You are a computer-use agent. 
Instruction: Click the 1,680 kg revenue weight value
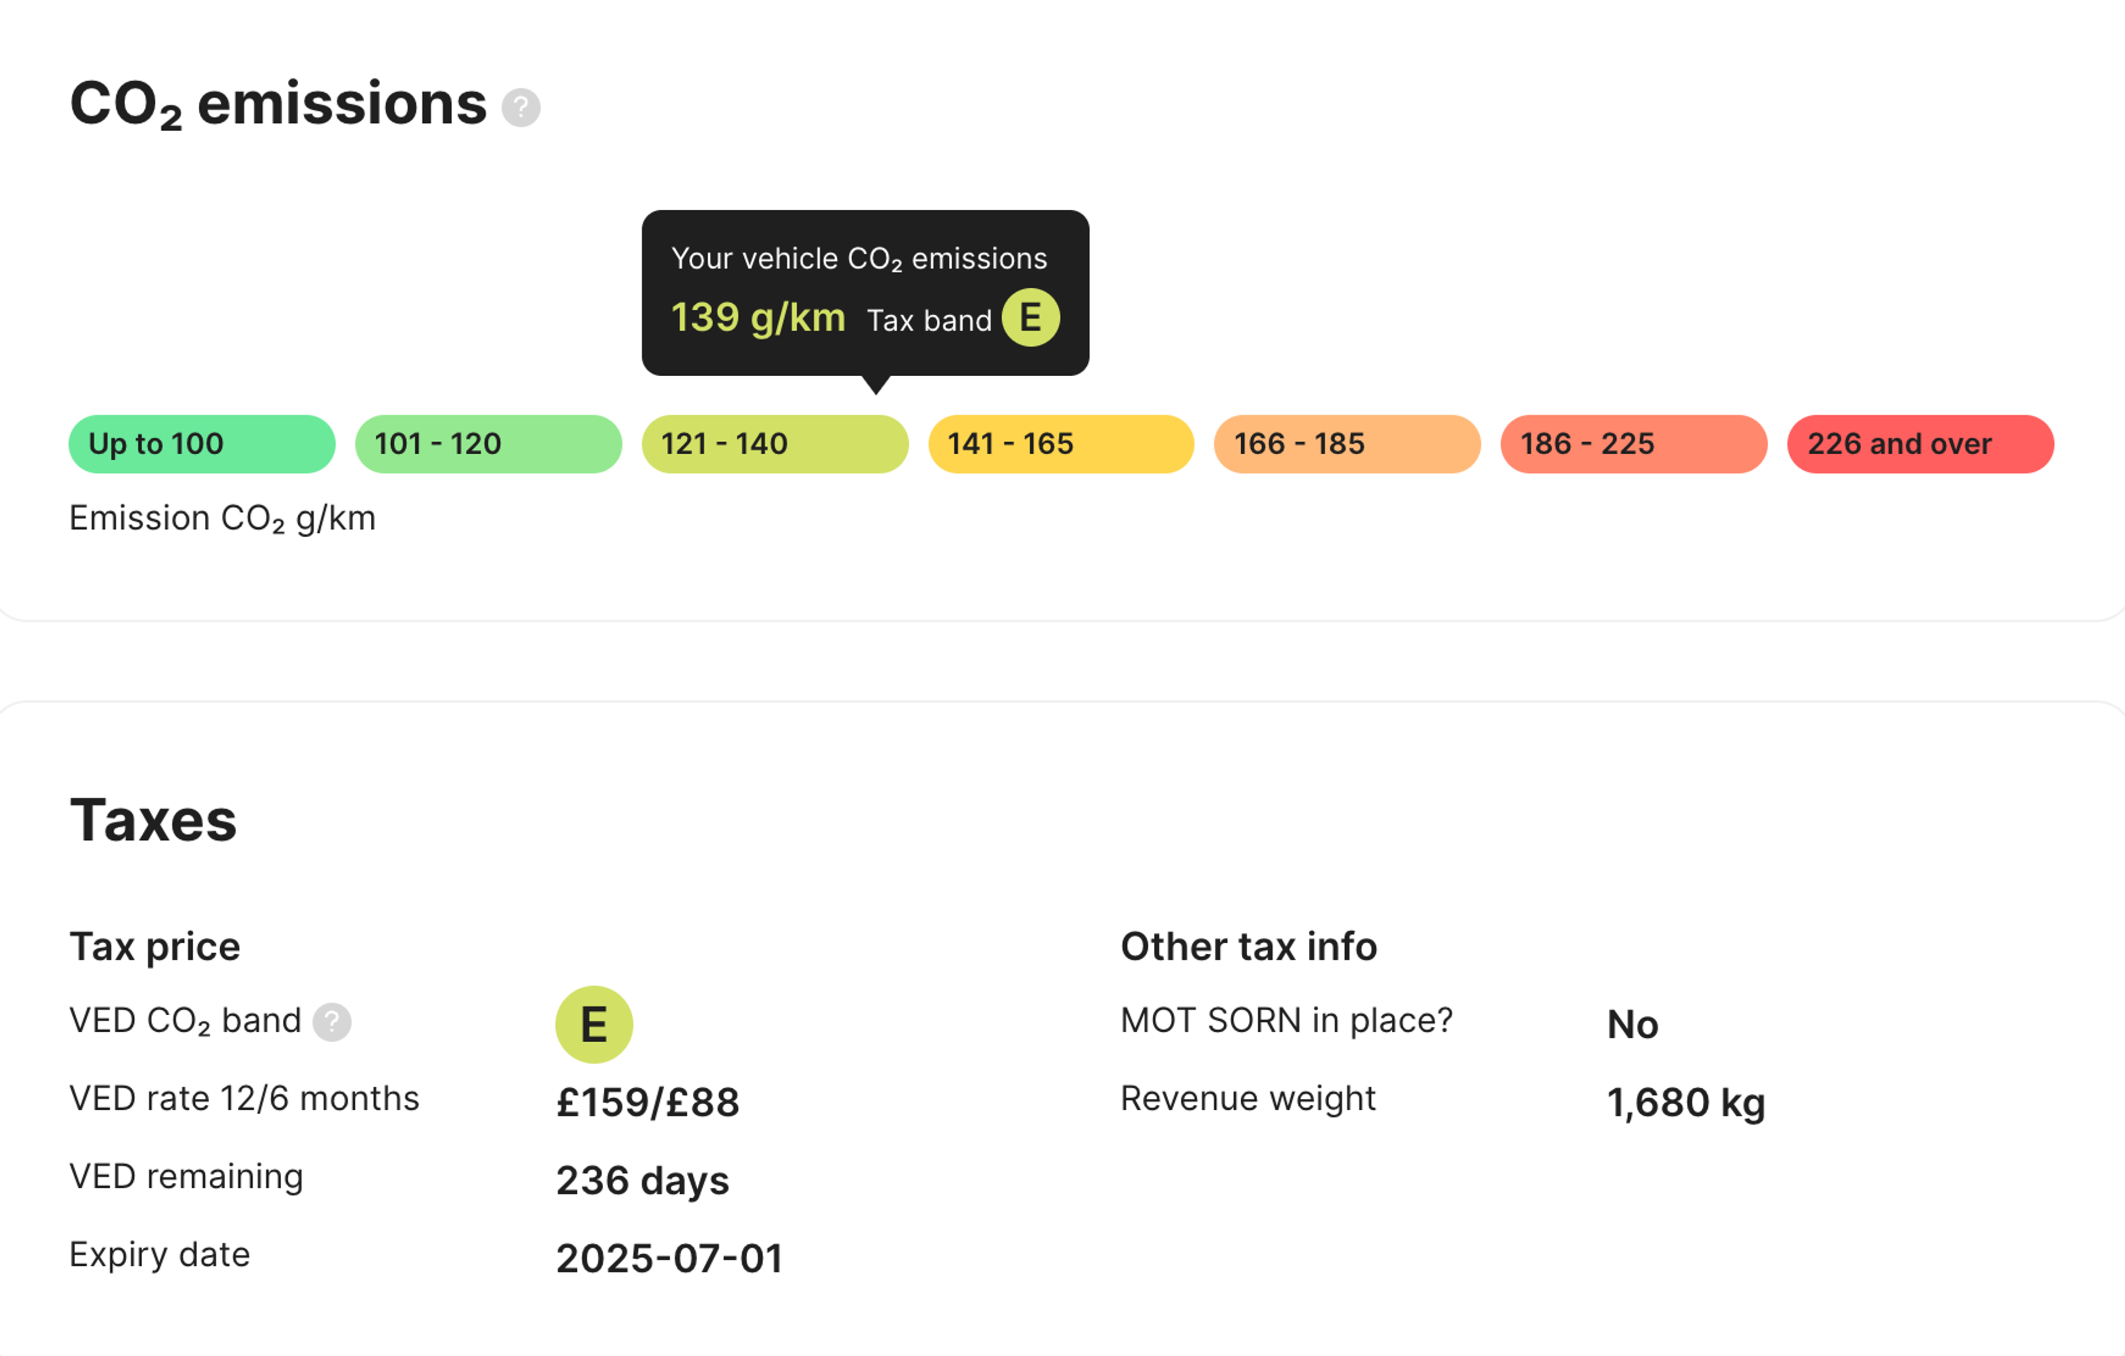[1686, 1102]
